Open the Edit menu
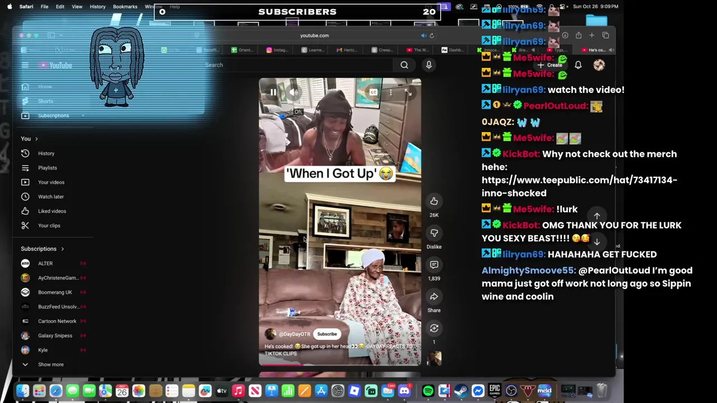This screenshot has width=717, height=403. (60, 7)
